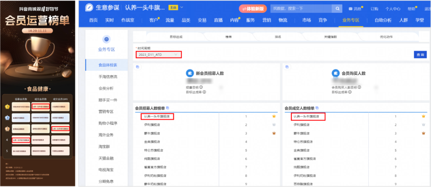The height and width of the screenshot is (187, 431).
Task: Switch to the 排名 tab
Action: click(278, 37)
